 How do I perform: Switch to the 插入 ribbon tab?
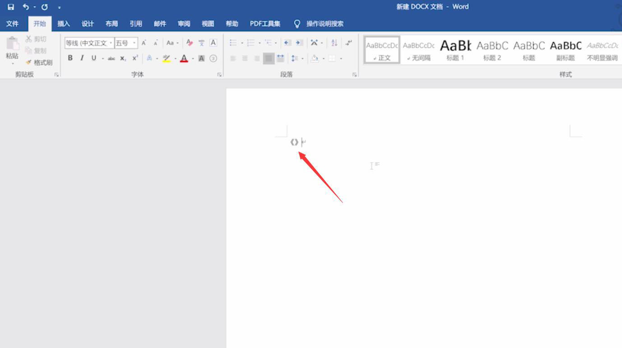[64, 24]
